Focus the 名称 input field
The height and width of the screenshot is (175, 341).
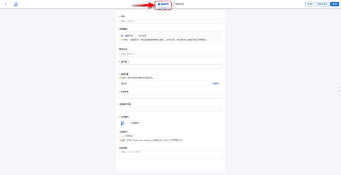(170, 21)
